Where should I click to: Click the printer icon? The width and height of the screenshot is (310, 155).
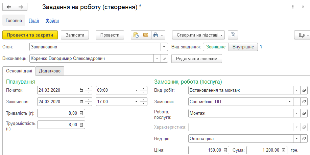point(156,35)
